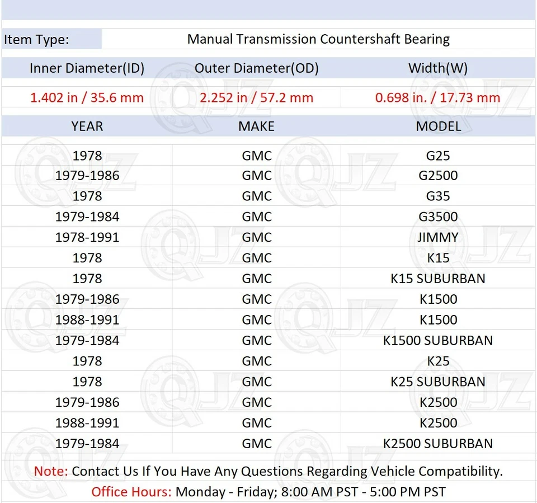Click the 1988-1991 K1500 year range

click(87, 319)
